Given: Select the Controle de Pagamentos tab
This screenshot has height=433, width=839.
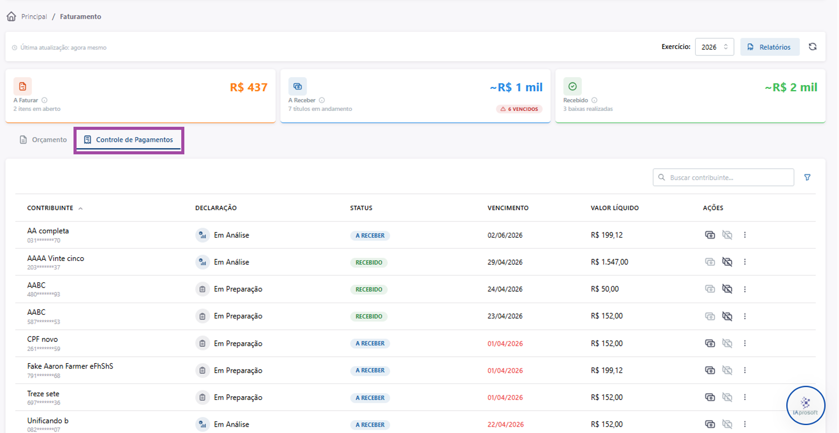Looking at the screenshot, I should 128,140.
